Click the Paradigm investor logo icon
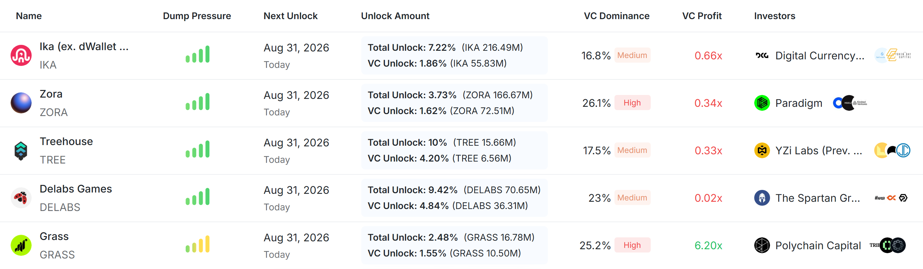The height and width of the screenshot is (269, 923). [x=762, y=103]
